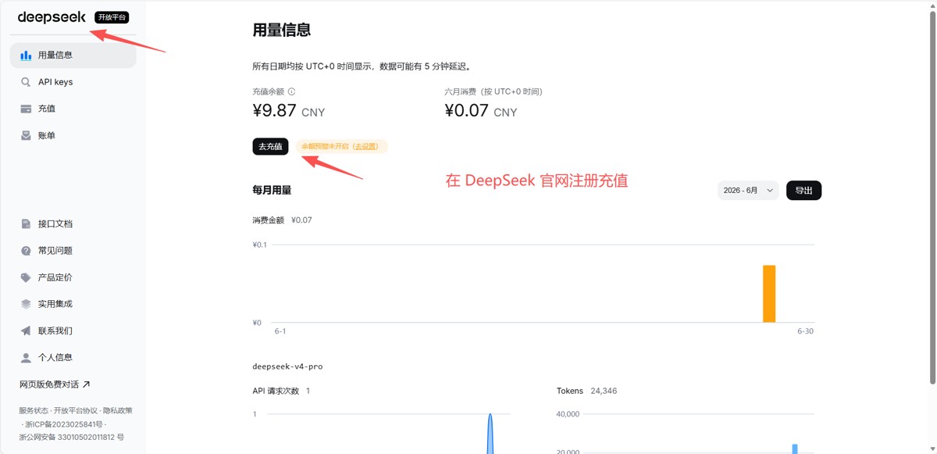Open the 接口文档 menu item
The height and width of the screenshot is (454, 937).
(x=73, y=223)
